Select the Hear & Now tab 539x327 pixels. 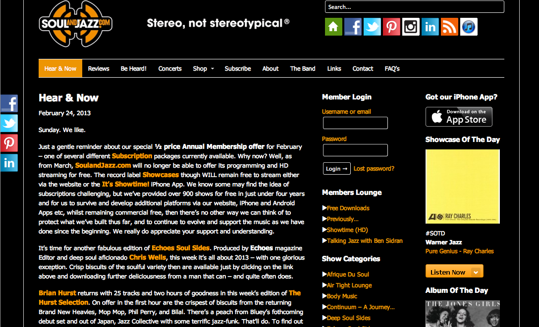[60, 69]
